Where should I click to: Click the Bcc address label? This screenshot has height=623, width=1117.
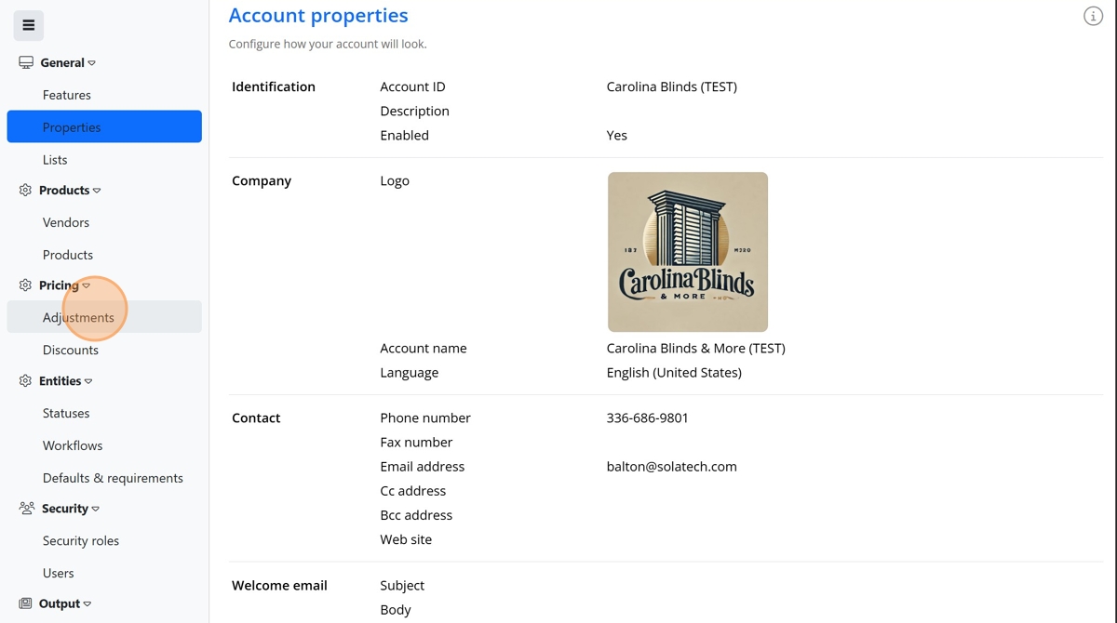(x=416, y=514)
